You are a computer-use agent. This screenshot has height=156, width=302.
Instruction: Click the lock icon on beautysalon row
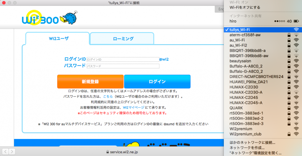(x=289, y=61)
